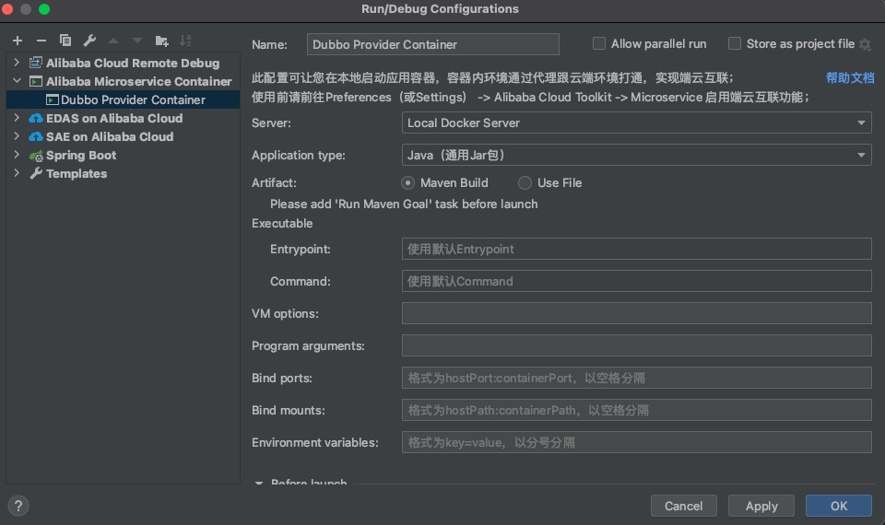The width and height of the screenshot is (885, 525).
Task: Copy the selected configuration
Action: pos(65,41)
